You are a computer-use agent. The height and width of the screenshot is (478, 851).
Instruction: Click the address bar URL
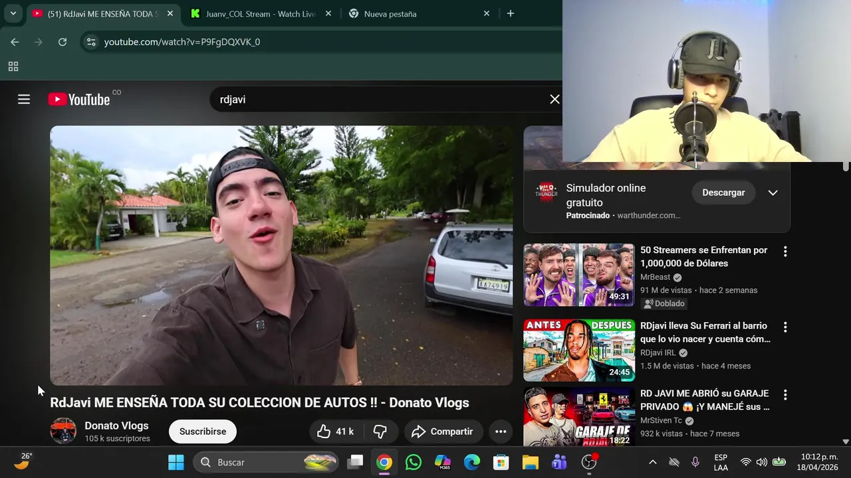click(182, 42)
